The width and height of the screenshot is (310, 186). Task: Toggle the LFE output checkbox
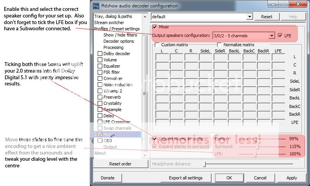coord(280,36)
